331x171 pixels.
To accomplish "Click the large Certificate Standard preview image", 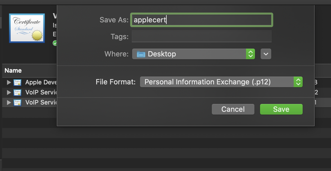I will pyautogui.click(x=27, y=28).
